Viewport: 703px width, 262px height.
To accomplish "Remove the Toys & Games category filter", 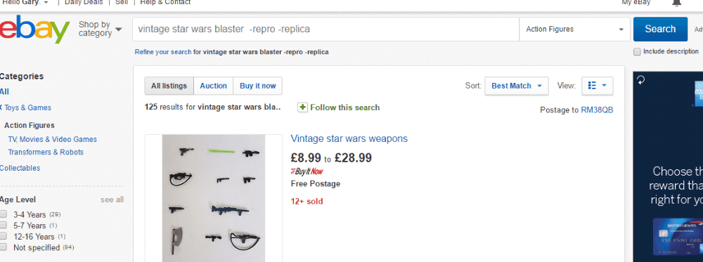I will pyautogui.click(x=1, y=107).
